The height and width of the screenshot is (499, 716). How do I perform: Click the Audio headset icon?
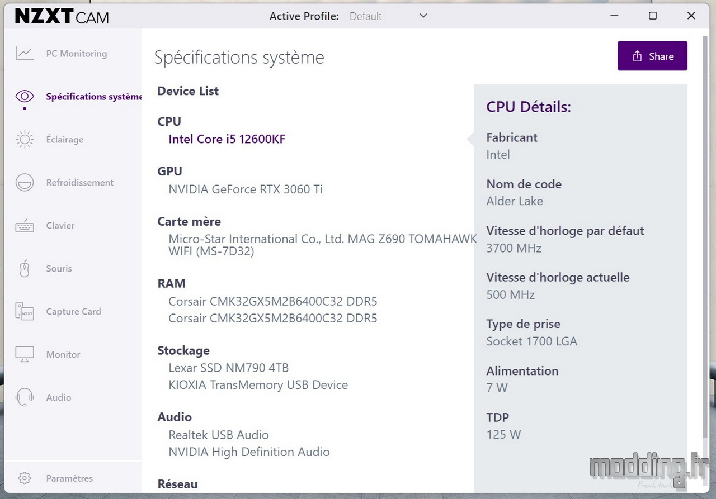25,397
